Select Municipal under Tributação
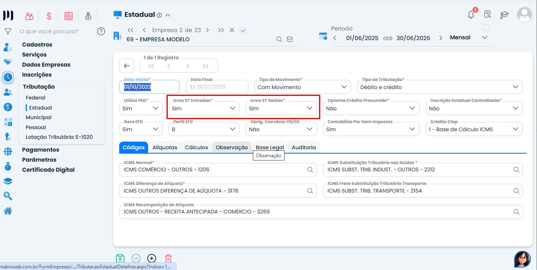This screenshot has height=270, width=537. (x=39, y=118)
